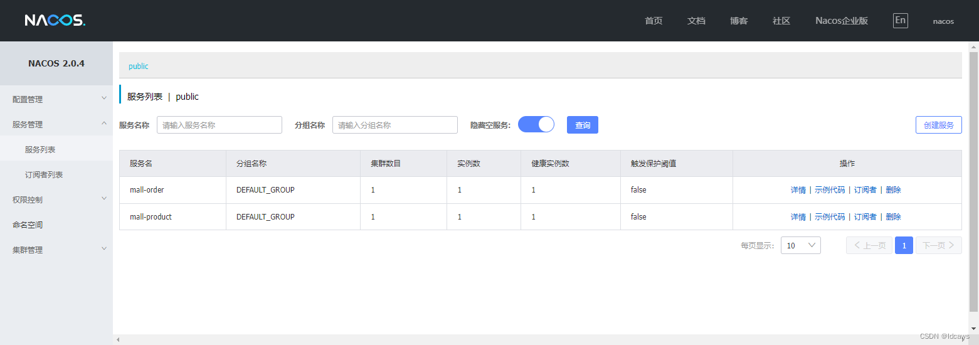Open 订阅者 for mall-product
The width and height of the screenshot is (979, 345).
[865, 217]
